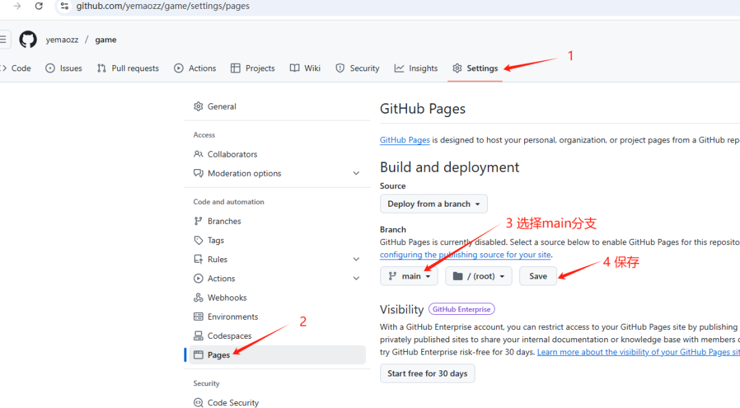This screenshot has width=740, height=408.
Task: Click the Pull requests icon
Action: (x=101, y=68)
